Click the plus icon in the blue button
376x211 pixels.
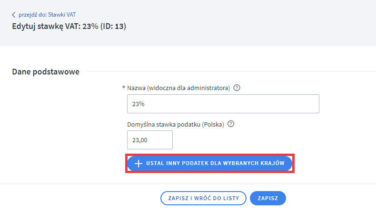[x=139, y=164]
